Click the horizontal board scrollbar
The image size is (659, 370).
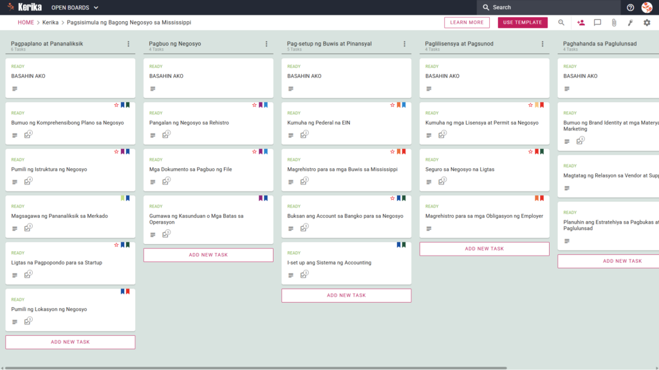pyautogui.click(x=255, y=368)
